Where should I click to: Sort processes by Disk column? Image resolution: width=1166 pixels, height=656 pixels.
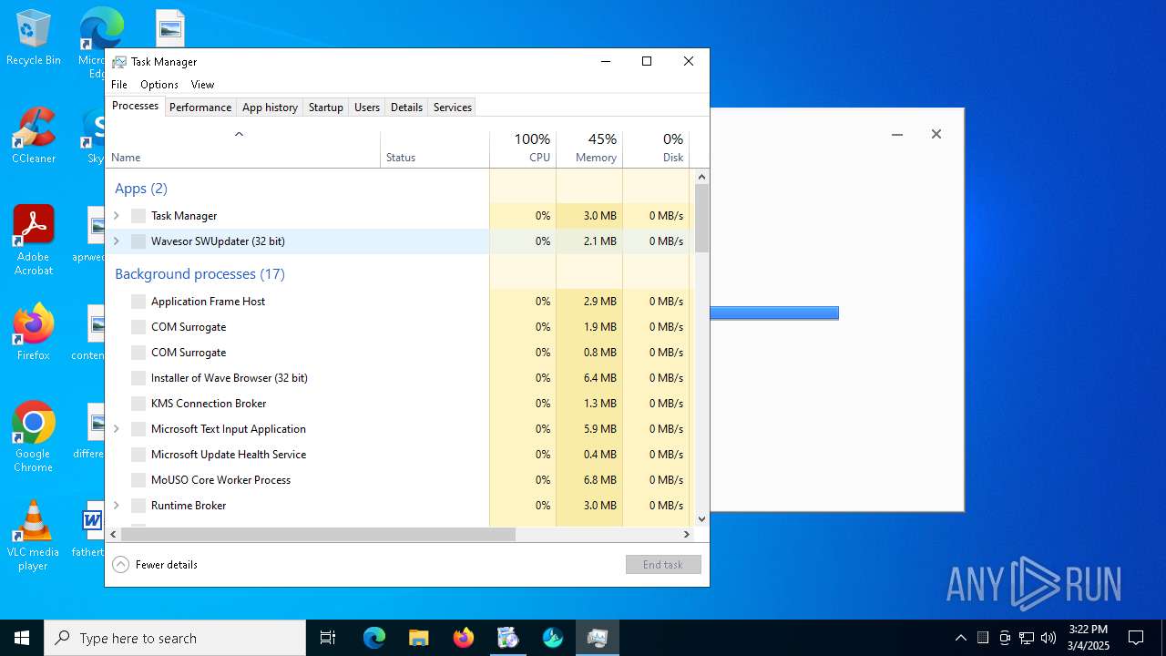pyautogui.click(x=656, y=149)
